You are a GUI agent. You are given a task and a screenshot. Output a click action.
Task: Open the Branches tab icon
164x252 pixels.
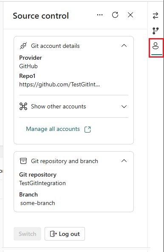pos(156,30)
